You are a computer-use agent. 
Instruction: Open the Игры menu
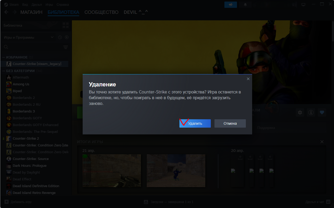pos(49,5)
